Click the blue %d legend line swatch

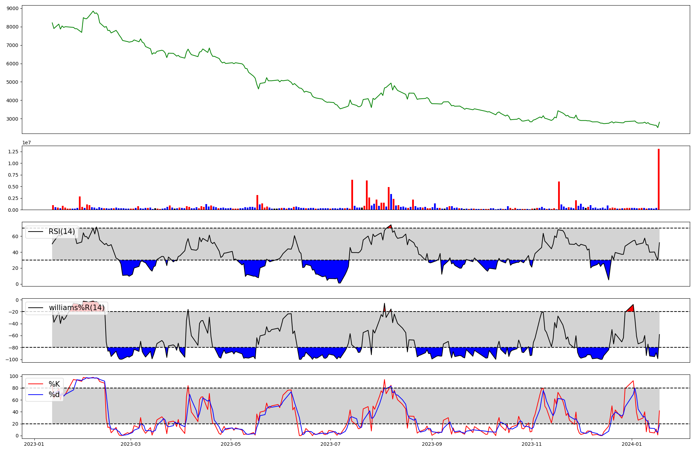click(35, 395)
